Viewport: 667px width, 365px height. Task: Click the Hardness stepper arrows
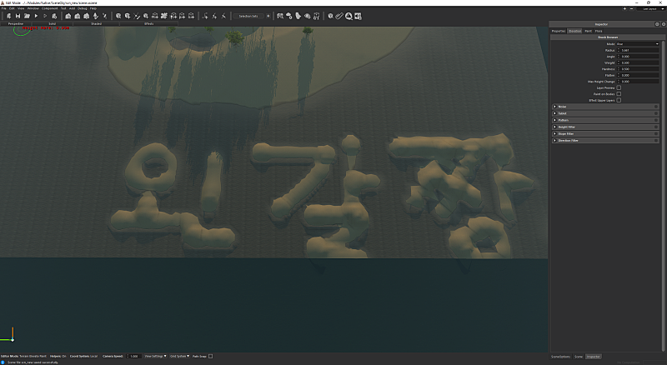click(x=618, y=69)
